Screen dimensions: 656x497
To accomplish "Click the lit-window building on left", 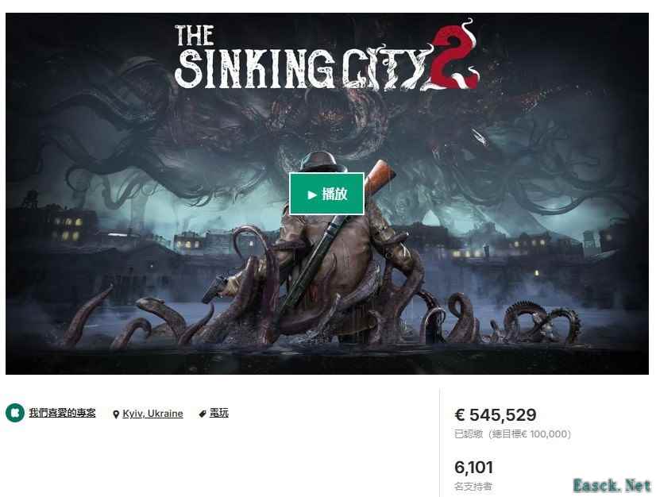I will tap(69, 228).
